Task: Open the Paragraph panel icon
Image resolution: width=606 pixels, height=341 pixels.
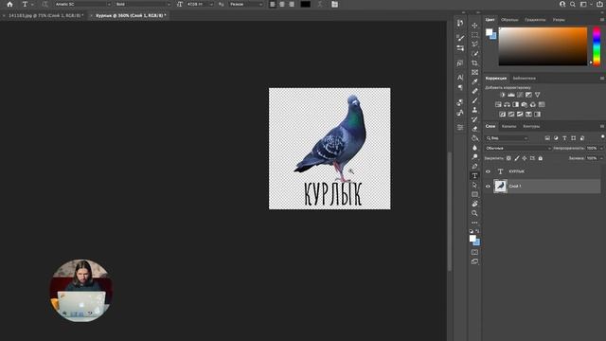Action: (460, 88)
